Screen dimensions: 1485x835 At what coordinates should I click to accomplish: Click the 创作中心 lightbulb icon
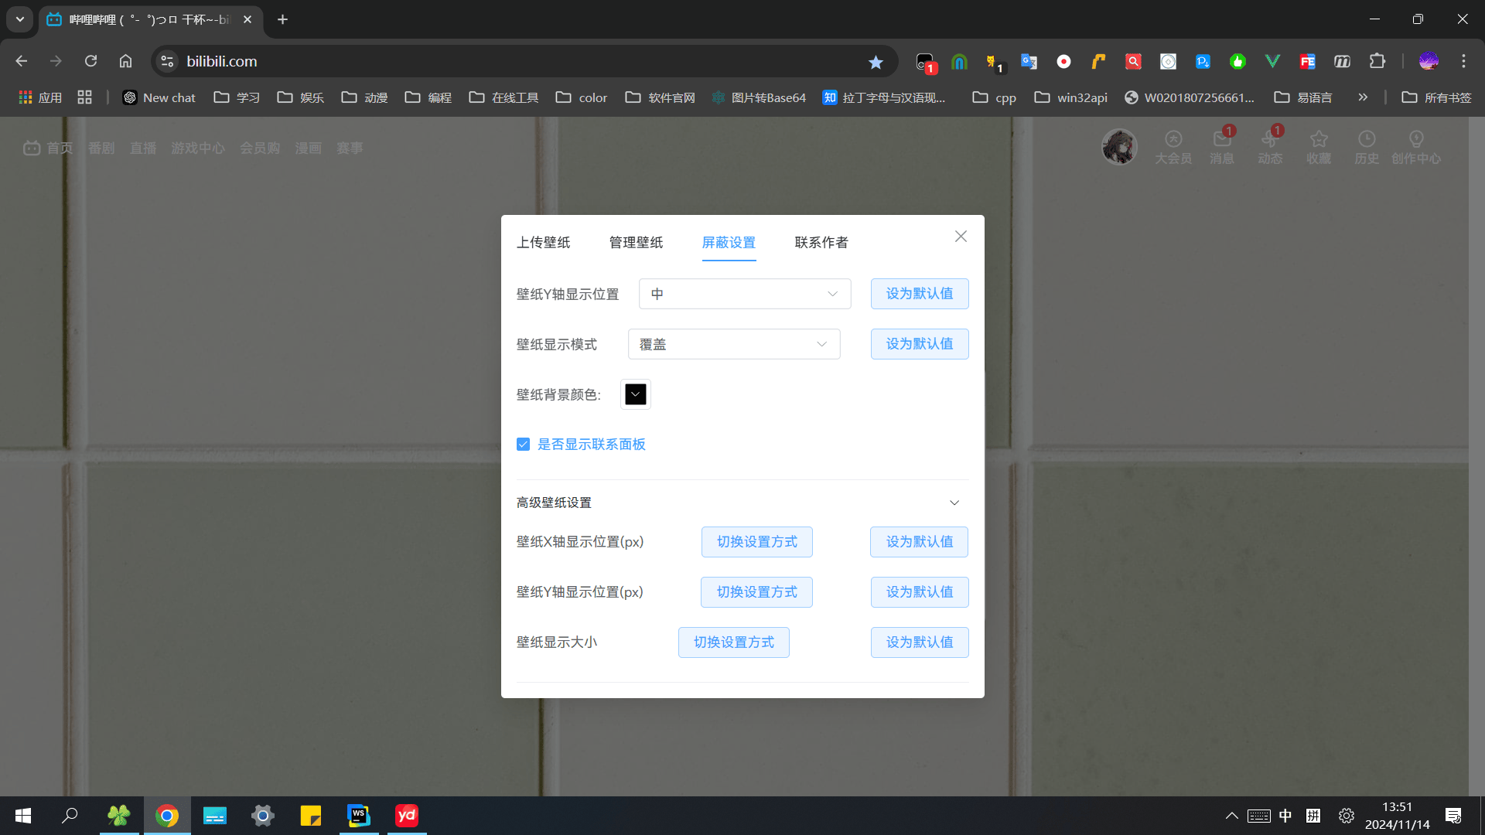1416,140
